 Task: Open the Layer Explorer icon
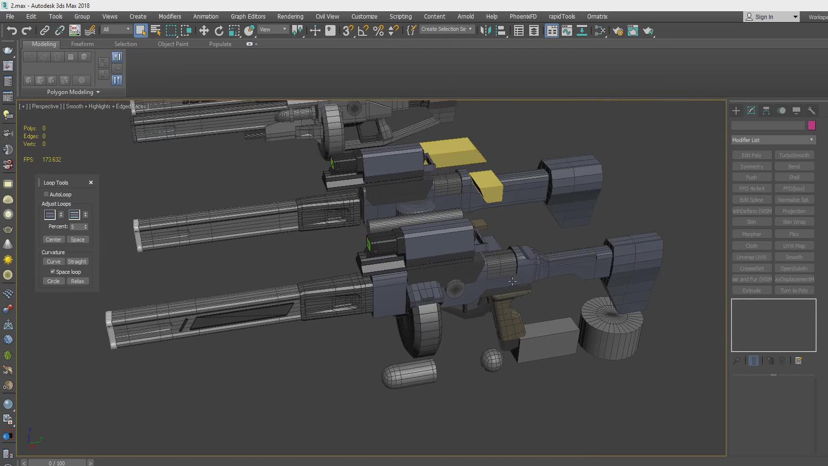pos(534,31)
